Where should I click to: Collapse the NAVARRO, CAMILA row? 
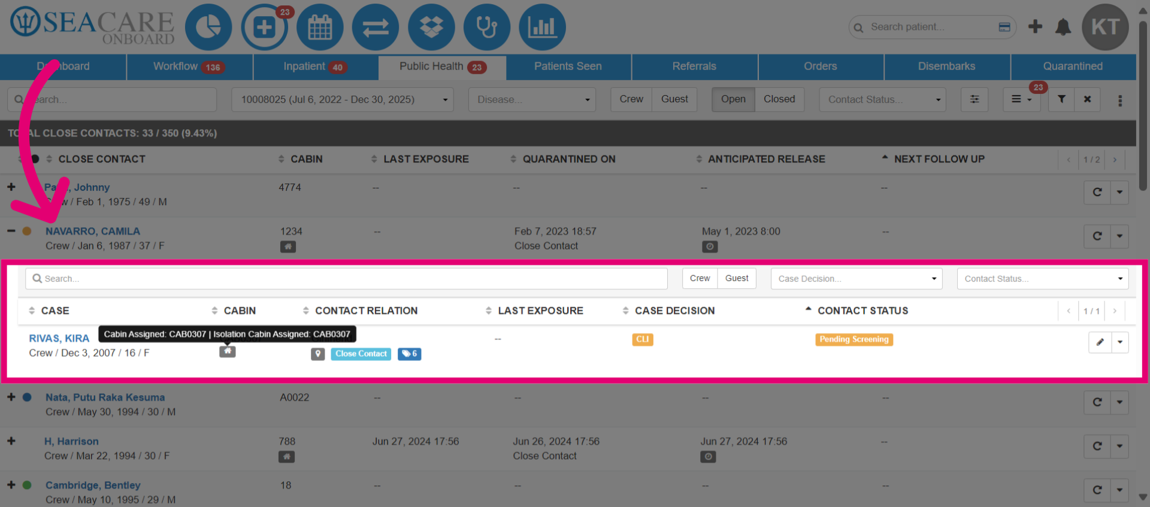coord(11,231)
